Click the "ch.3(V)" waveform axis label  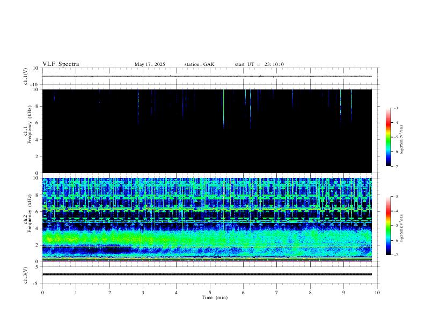(x=26, y=275)
